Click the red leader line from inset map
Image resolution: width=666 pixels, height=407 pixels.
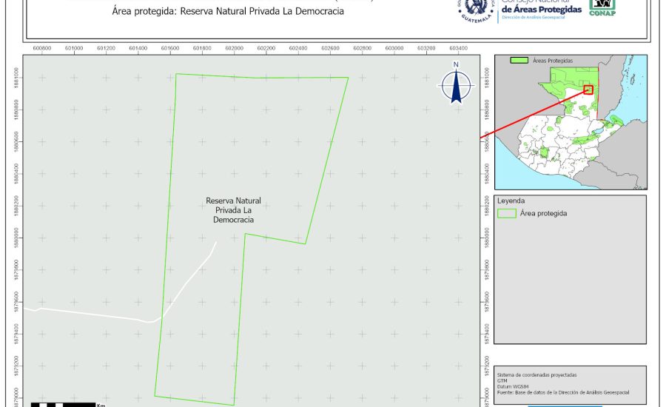(533, 114)
